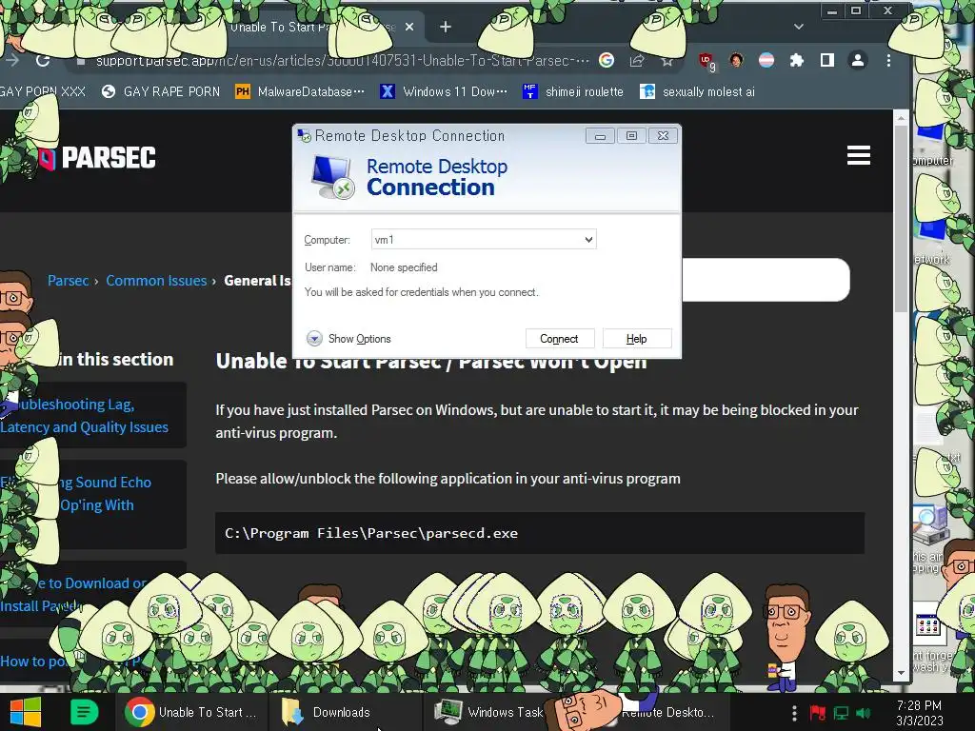Open the uBlock Origin extension icon
Screen dimensions: 975x731
tap(706, 61)
